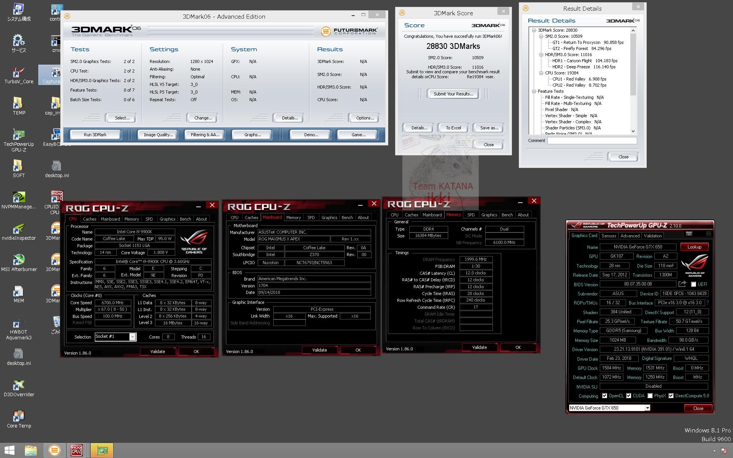Toggle the CUDA checkbox in GPU-Z

pos(628,396)
